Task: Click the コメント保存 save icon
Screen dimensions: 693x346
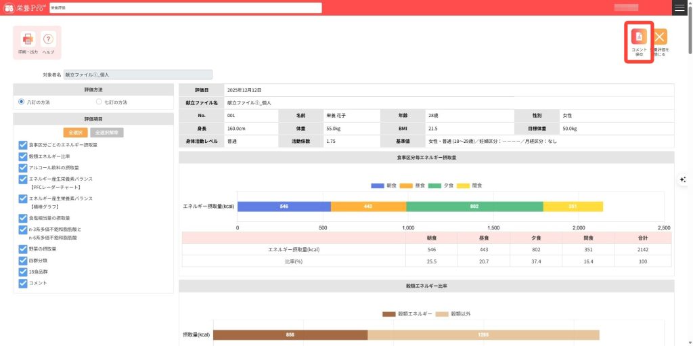Action: pos(639,37)
